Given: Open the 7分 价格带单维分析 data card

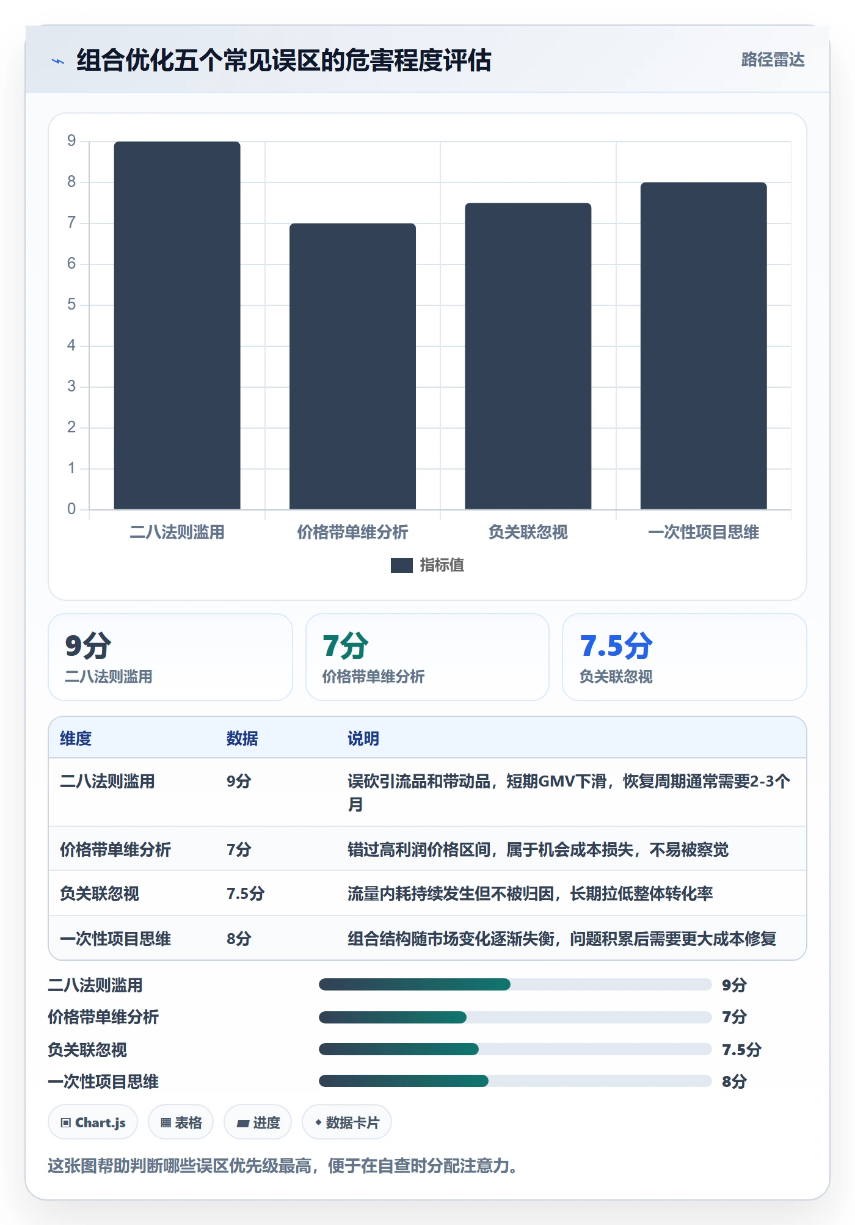Looking at the screenshot, I should pos(428,657).
